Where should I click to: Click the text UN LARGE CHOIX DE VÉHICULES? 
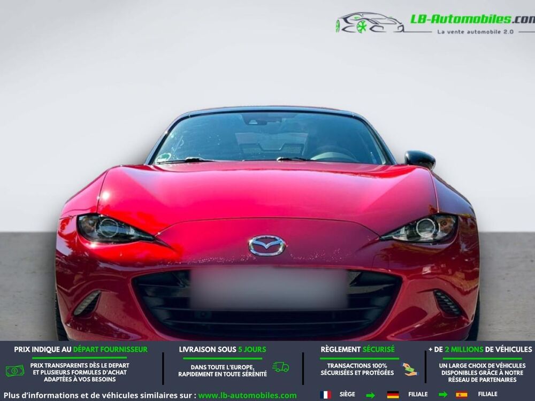tap(482, 366)
